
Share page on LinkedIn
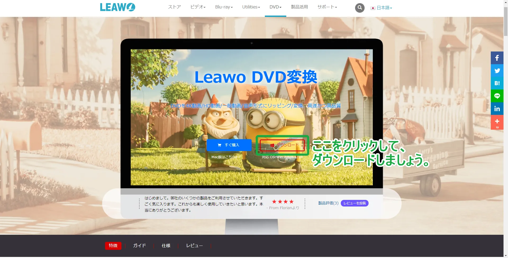coord(497,109)
